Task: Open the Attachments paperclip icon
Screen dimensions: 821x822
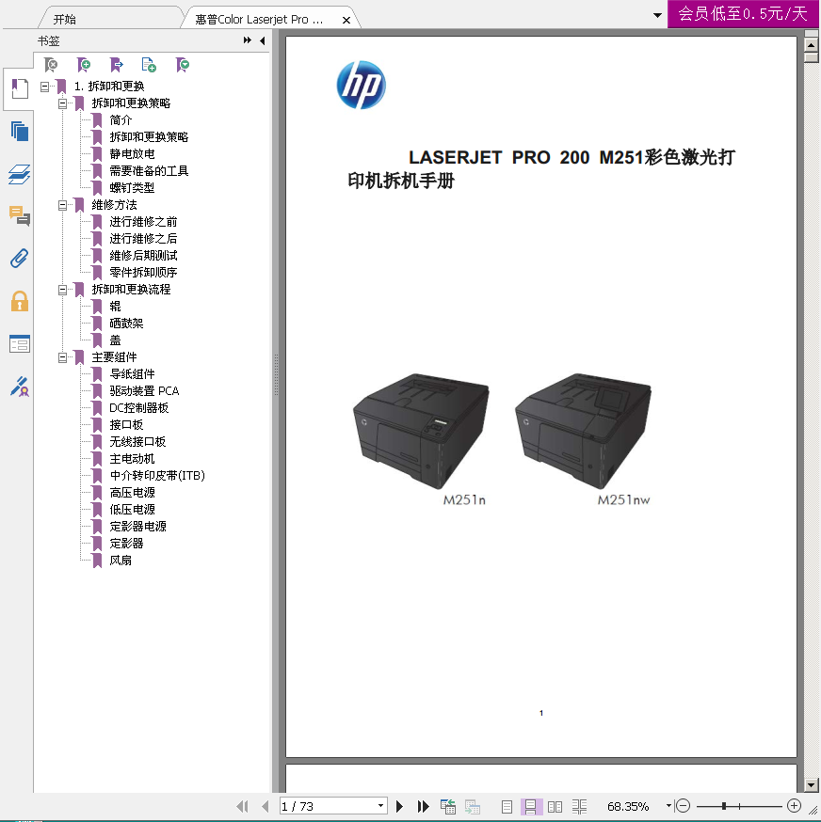Action: (20, 259)
